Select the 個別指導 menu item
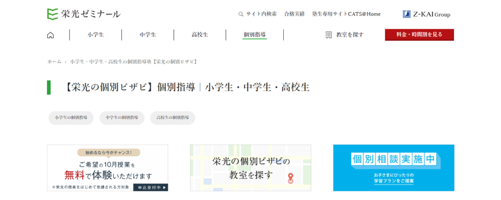This screenshot has height=200, width=501. [x=254, y=35]
